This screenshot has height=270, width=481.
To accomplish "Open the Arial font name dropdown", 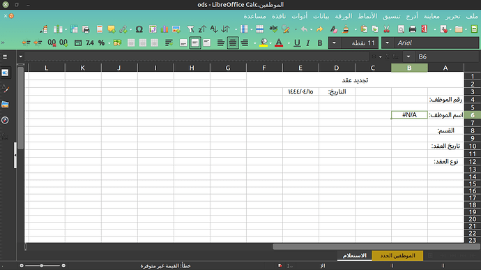I will 387,43.
